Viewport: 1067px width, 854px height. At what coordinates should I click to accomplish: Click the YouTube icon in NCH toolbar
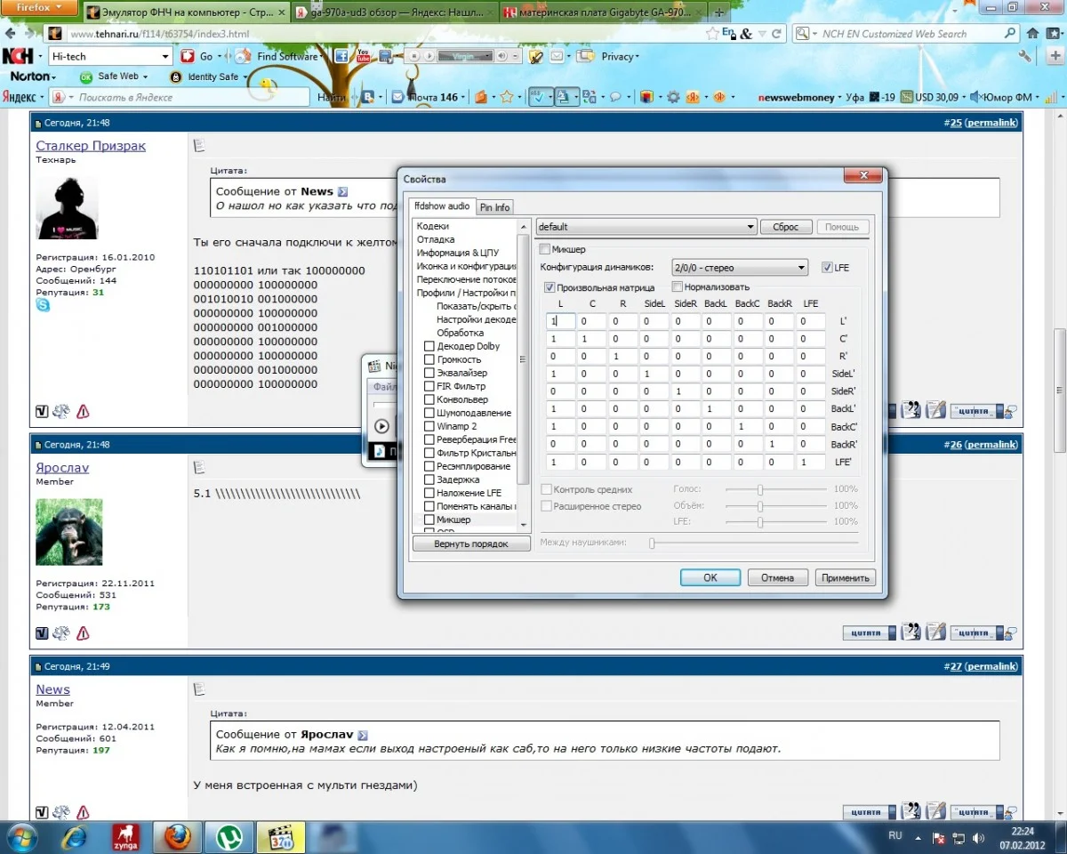pyautogui.click(x=363, y=56)
